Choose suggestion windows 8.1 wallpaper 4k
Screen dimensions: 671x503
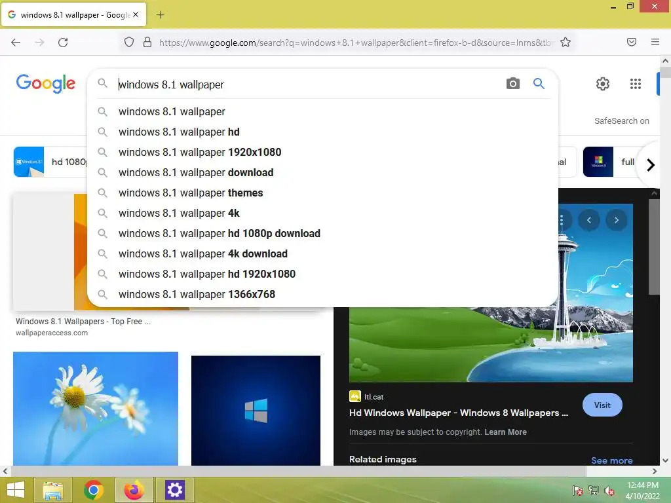coord(323,213)
